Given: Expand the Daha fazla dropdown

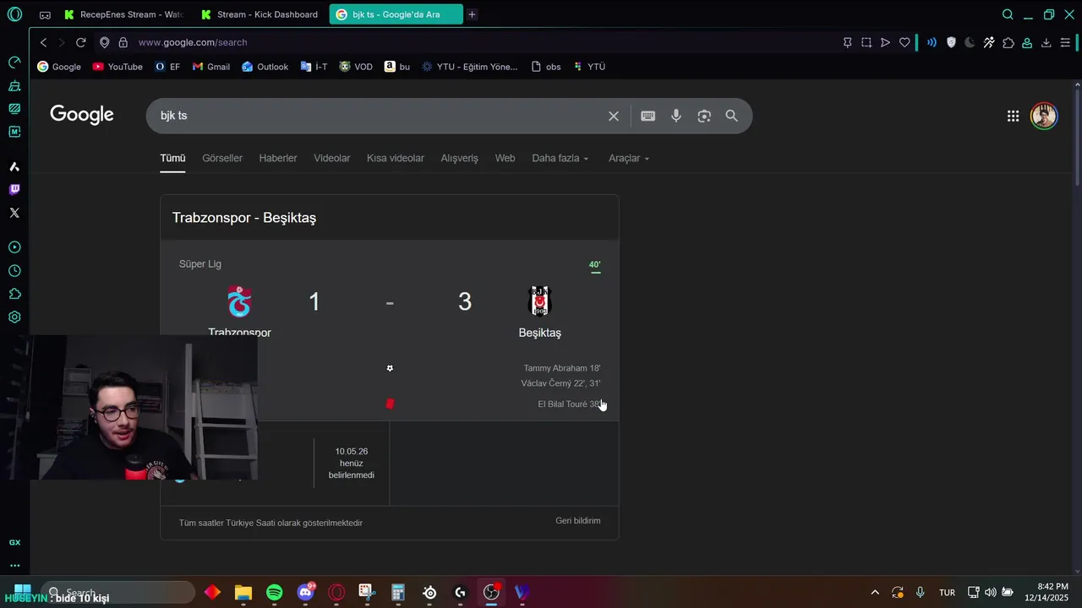Looking at the screenshot, I should point(560,158).
